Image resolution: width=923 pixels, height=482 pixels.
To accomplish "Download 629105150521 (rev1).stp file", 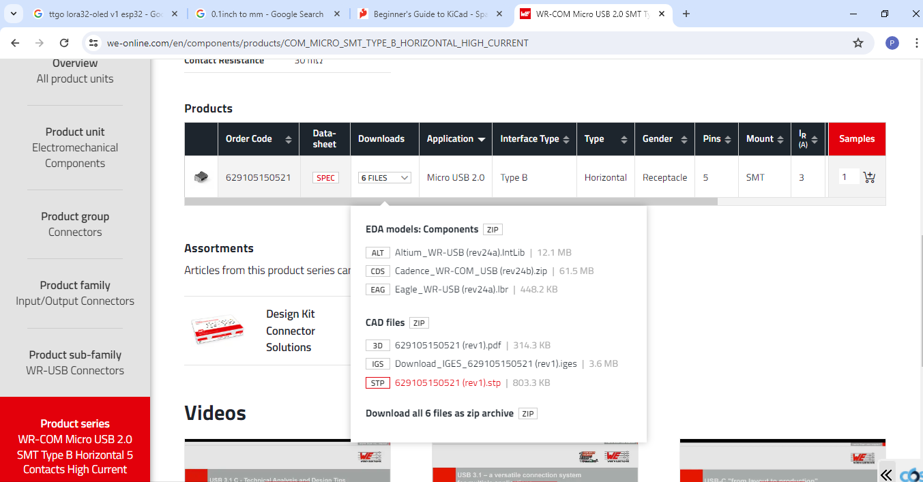I will (448, 382).
